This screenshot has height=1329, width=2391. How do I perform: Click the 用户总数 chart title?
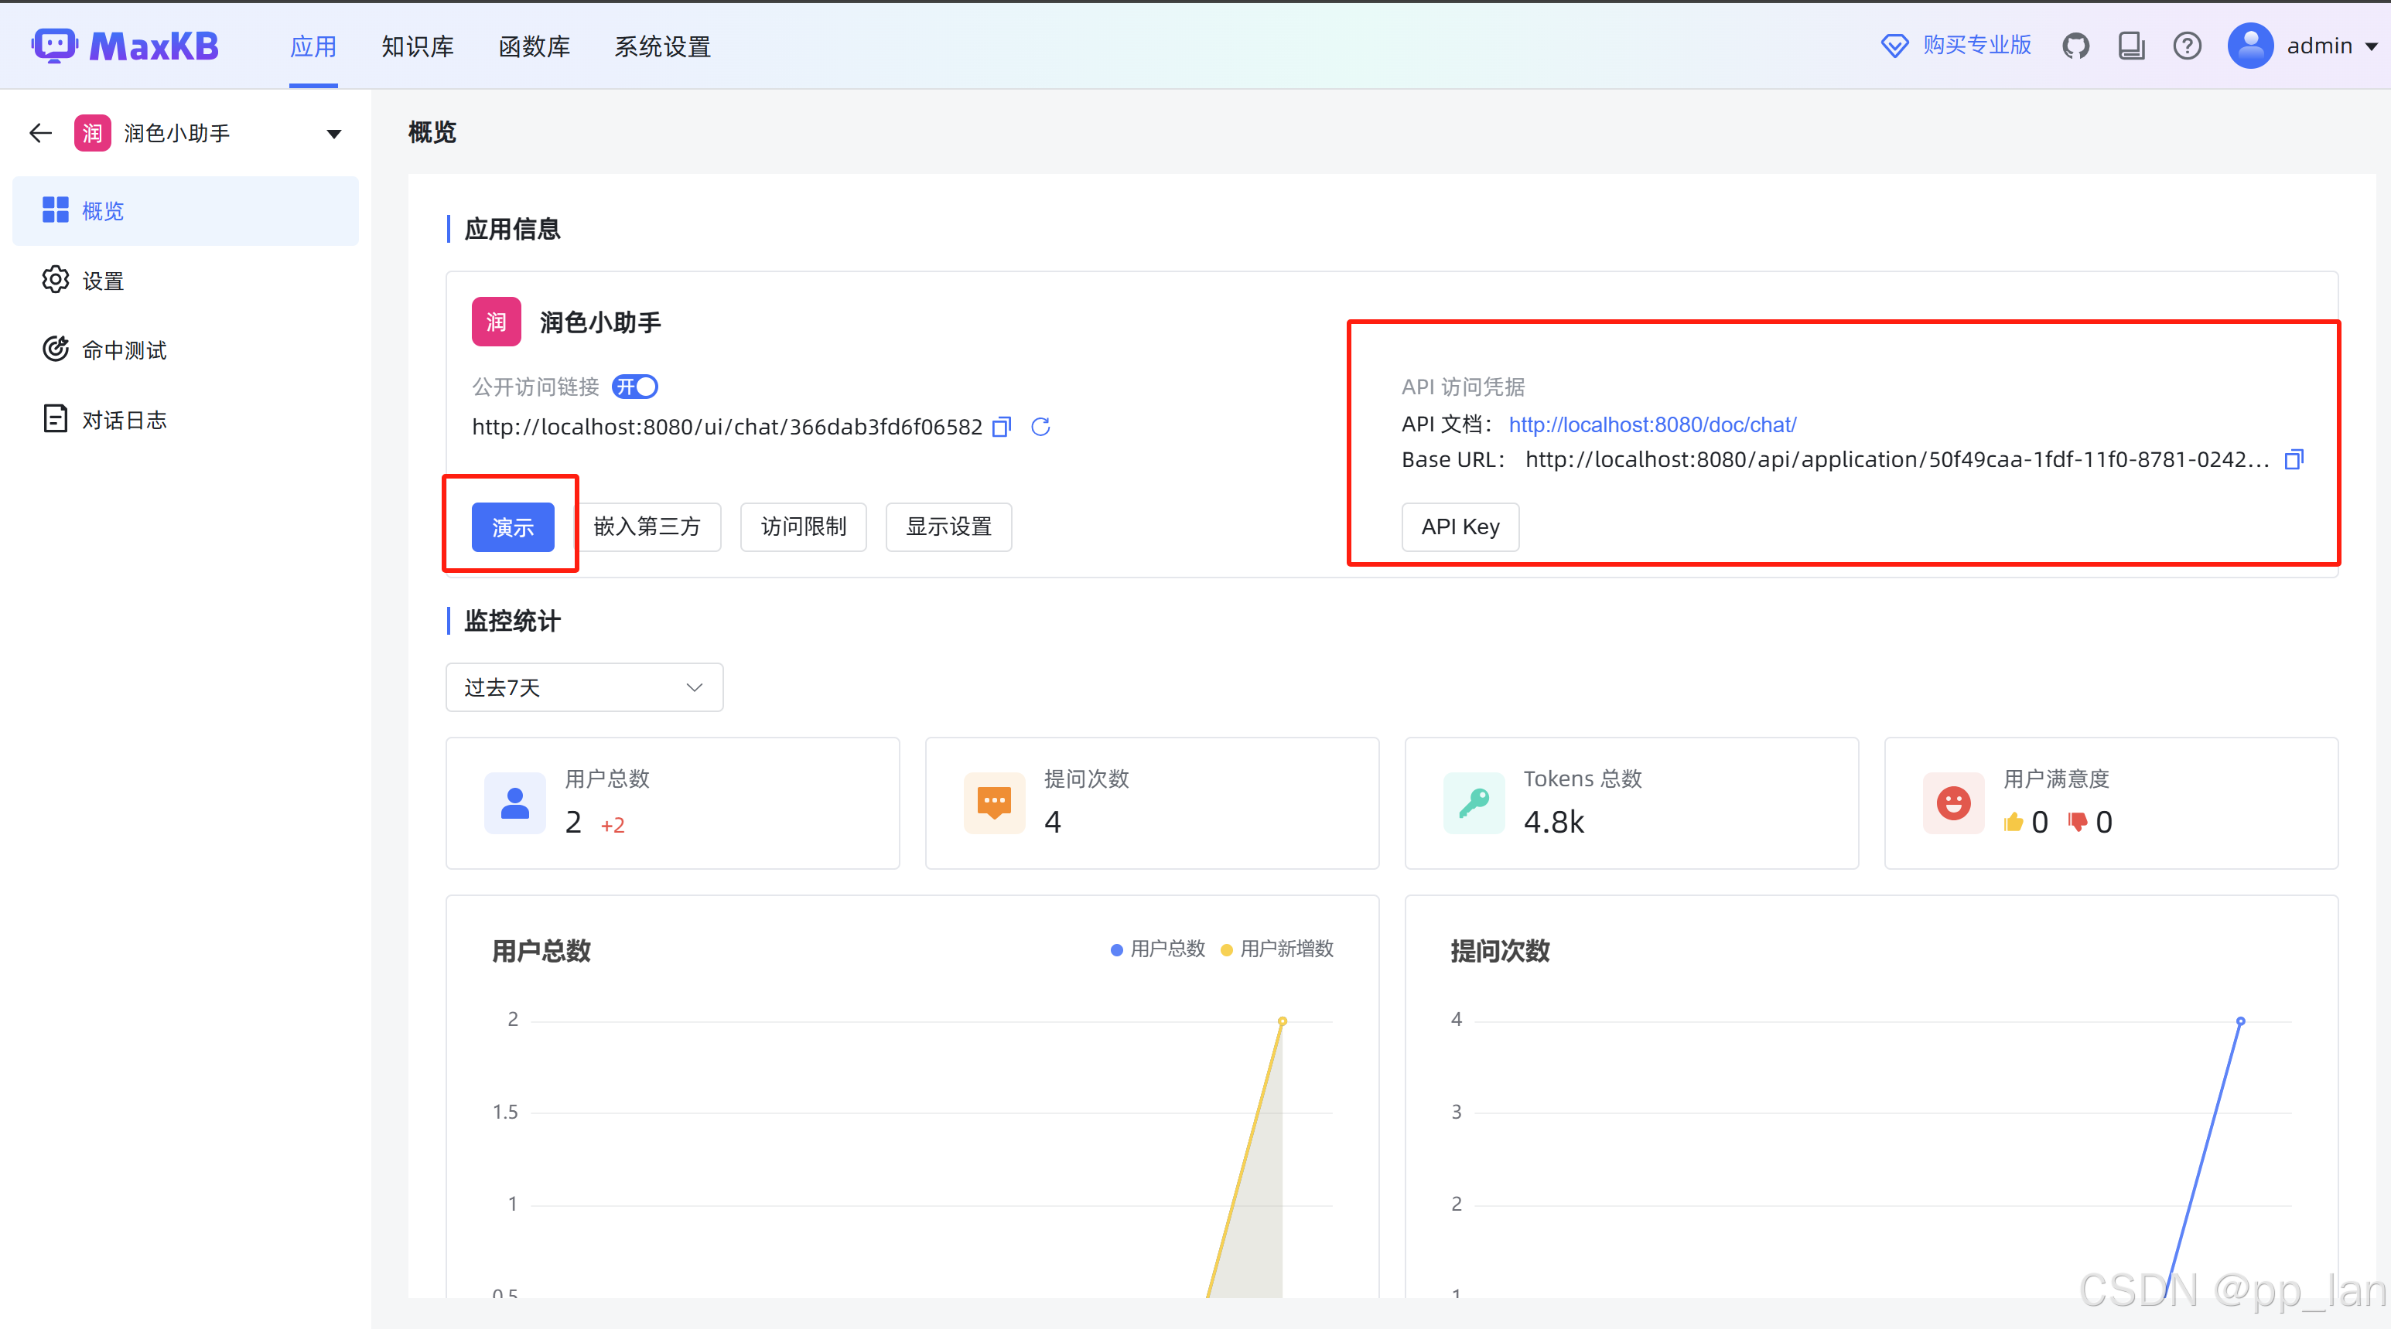[541, 951]
